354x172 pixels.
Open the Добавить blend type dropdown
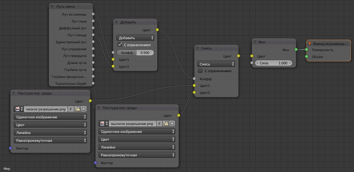(x=135, y=38)
